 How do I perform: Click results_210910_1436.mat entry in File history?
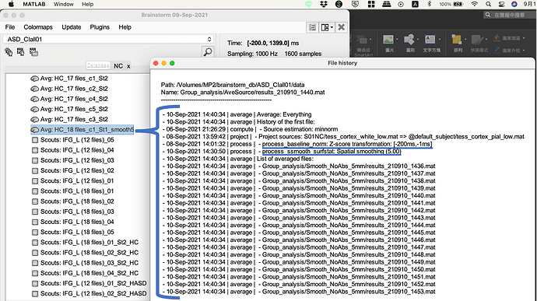(x=299, y=166)
